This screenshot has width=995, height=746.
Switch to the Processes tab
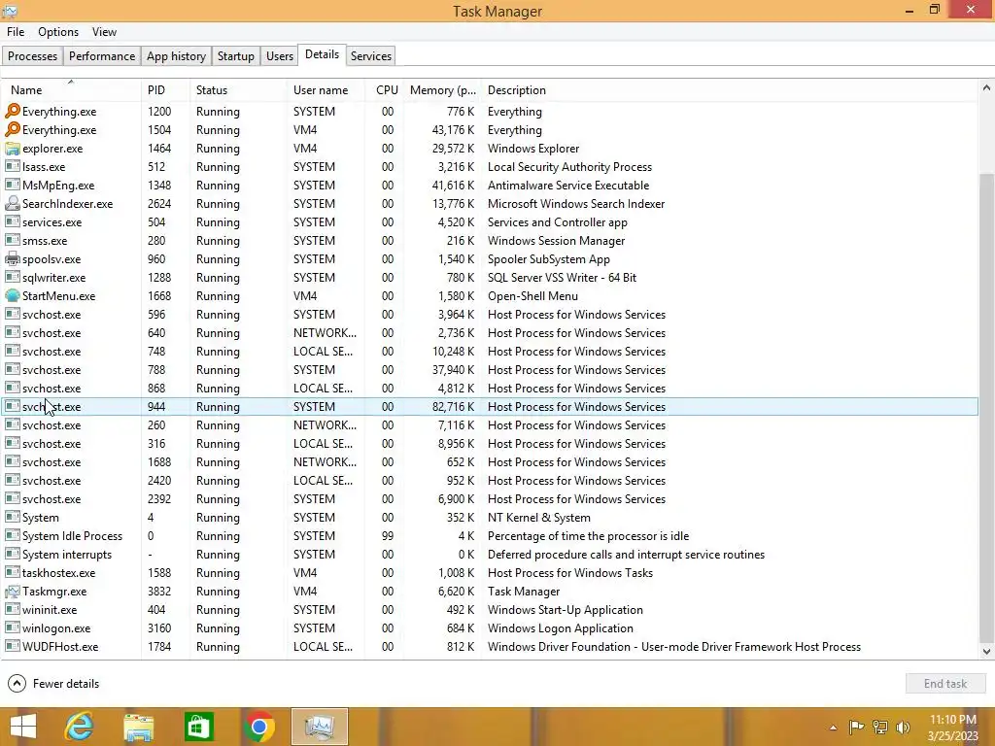tap(32, 55)
